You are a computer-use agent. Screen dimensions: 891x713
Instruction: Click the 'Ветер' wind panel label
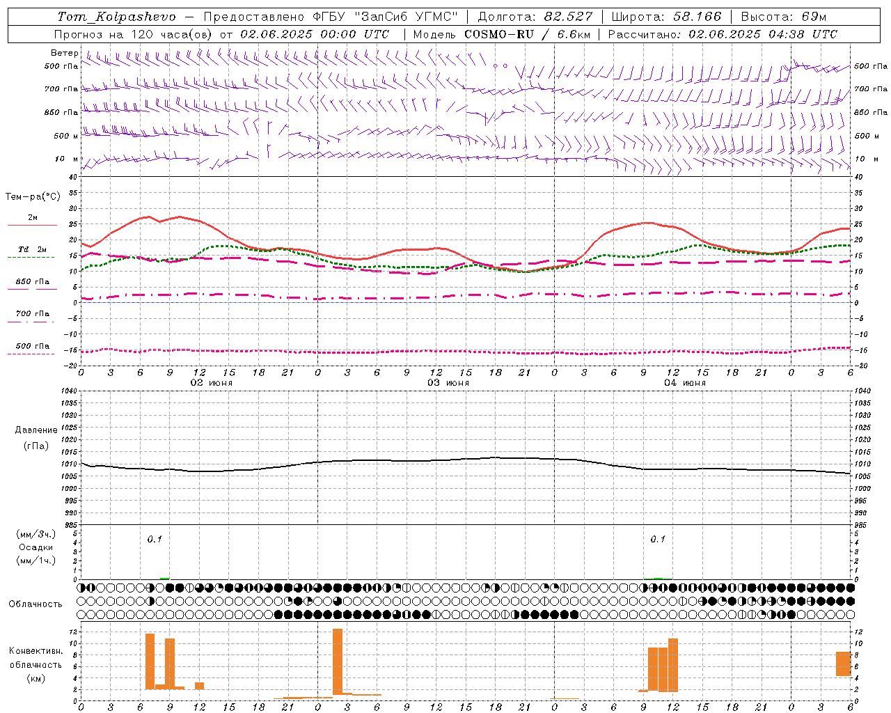(x=65, y=53)
